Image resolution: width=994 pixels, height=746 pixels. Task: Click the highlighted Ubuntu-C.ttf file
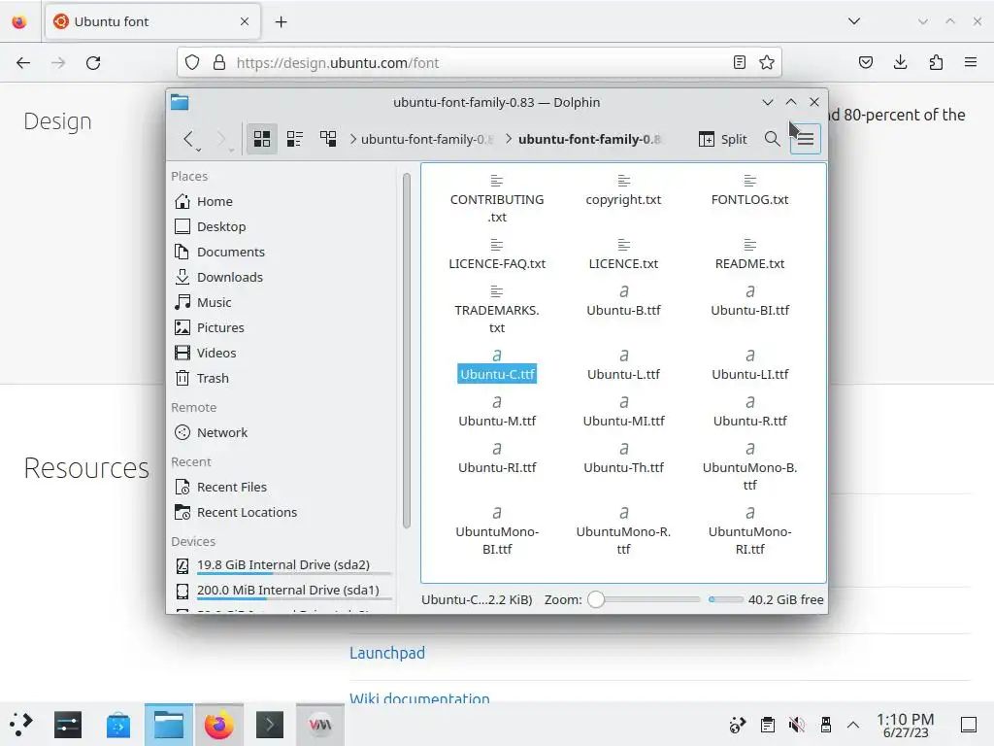[497, 366]
